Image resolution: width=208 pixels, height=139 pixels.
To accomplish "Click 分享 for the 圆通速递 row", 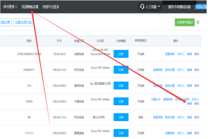I will 121,133.
